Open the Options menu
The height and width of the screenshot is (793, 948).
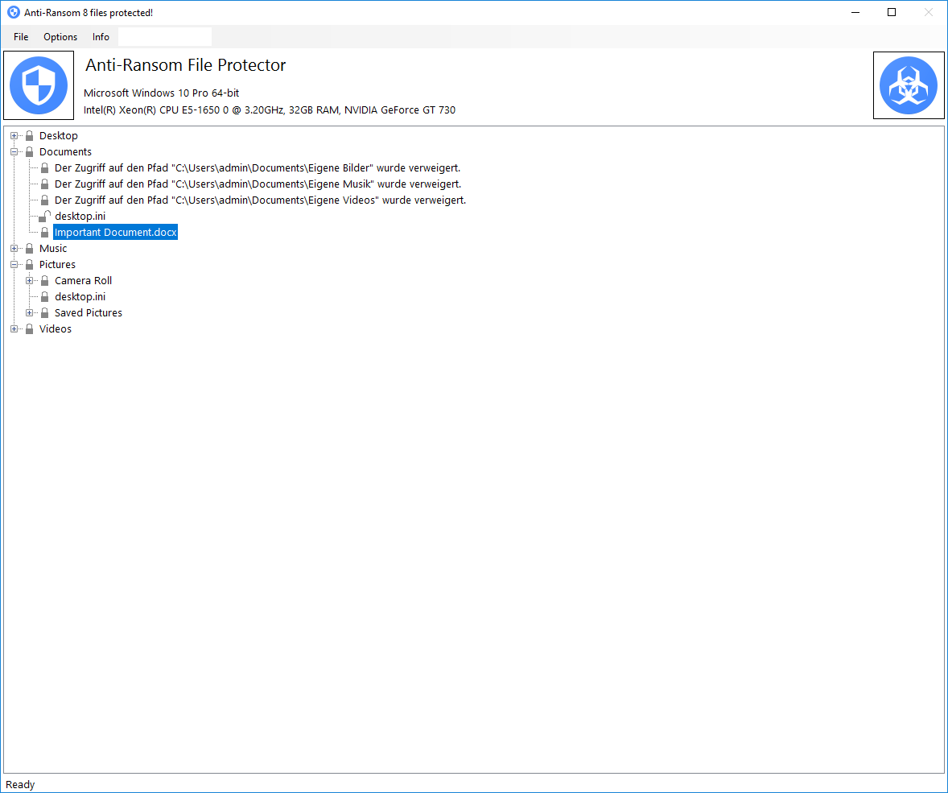click(60, 37)
